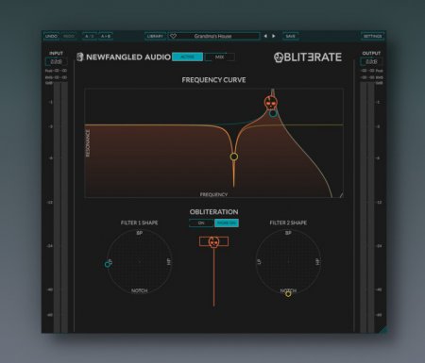Open the Grandma's House preset name field
This screenshot has width=425, height=363.
(x=214, y=36)
